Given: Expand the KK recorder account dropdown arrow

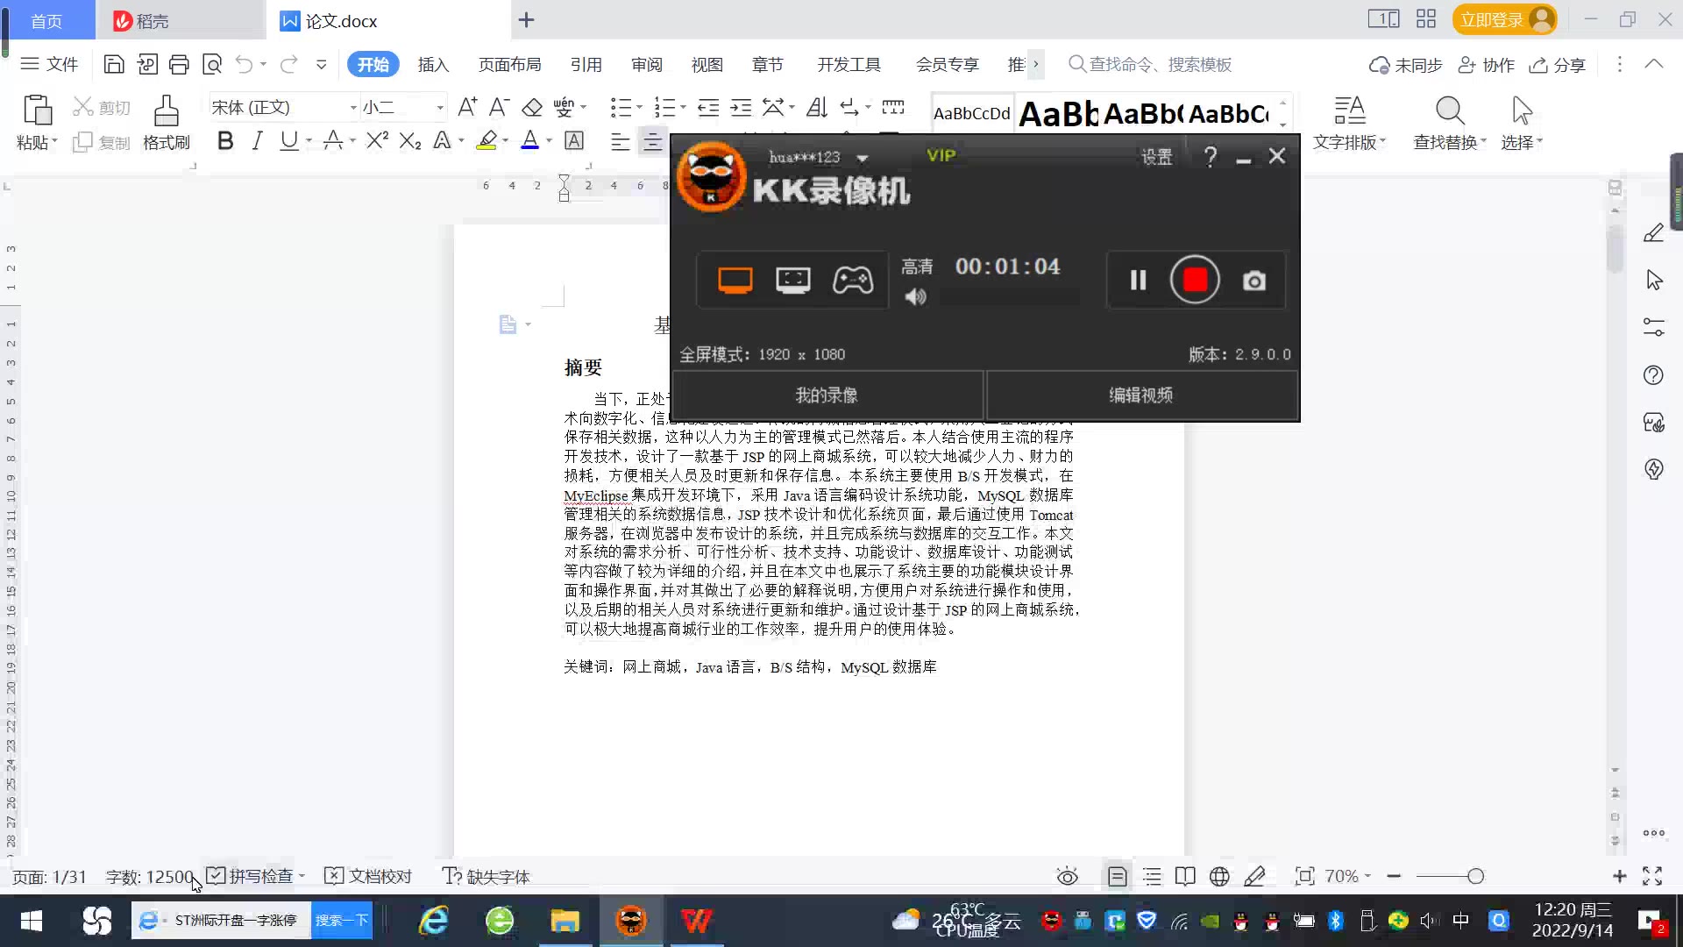Looking at the screenshot, I should coord(863,159).
